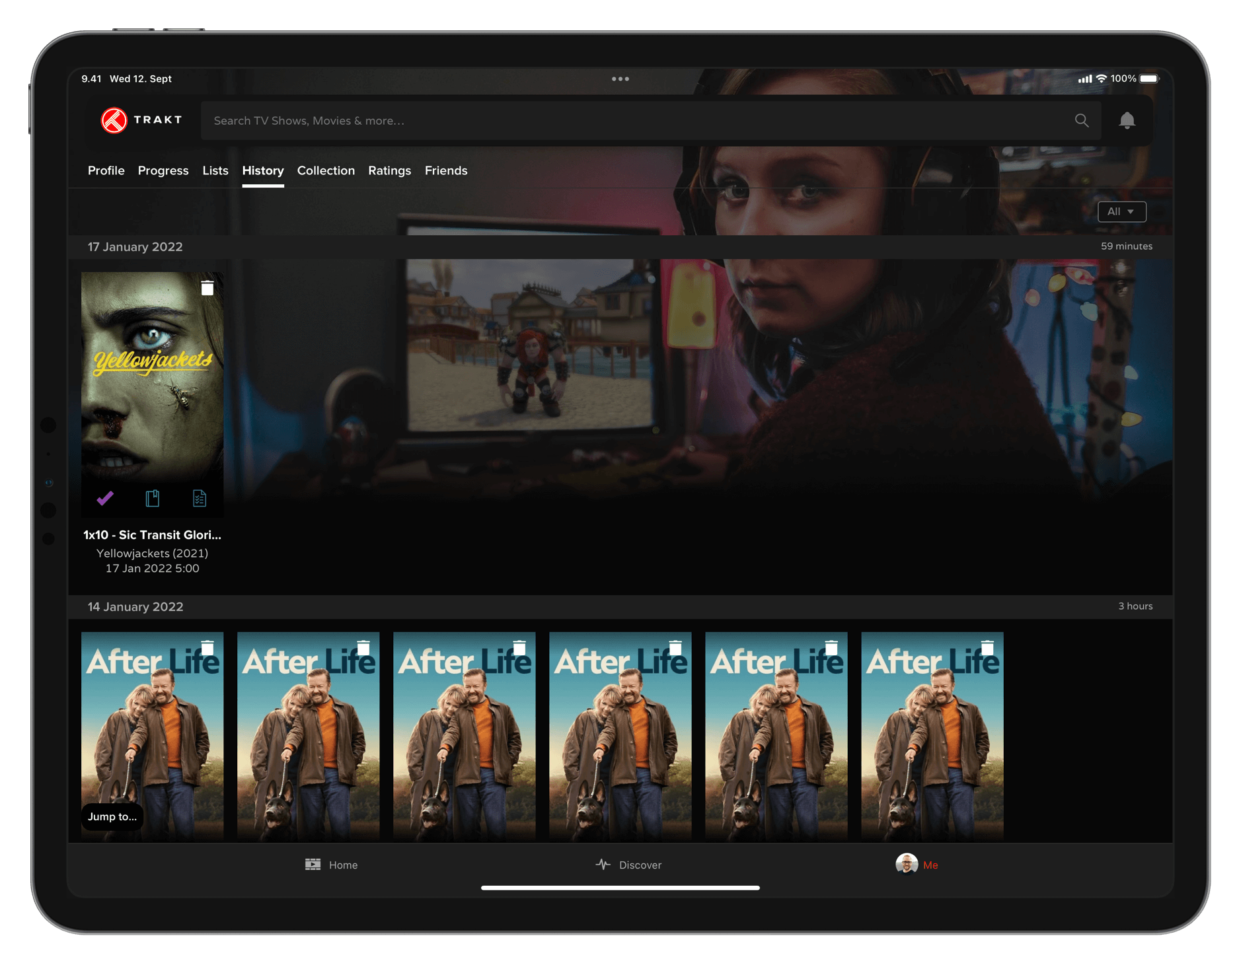Switch to the Collection tab

coord(326,170)
